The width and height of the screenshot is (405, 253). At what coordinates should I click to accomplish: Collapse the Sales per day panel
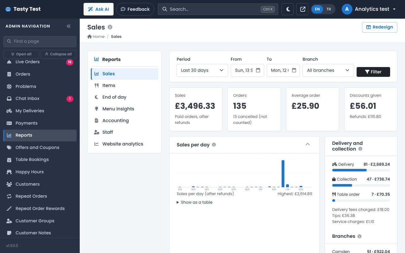pos(308,144)
